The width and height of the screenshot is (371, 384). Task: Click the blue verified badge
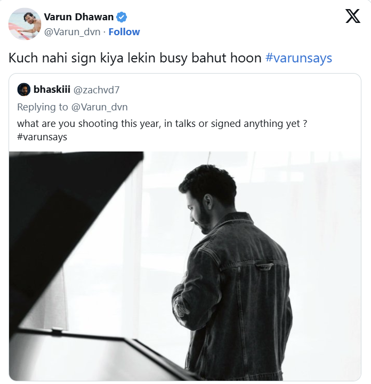coord(122,17)
